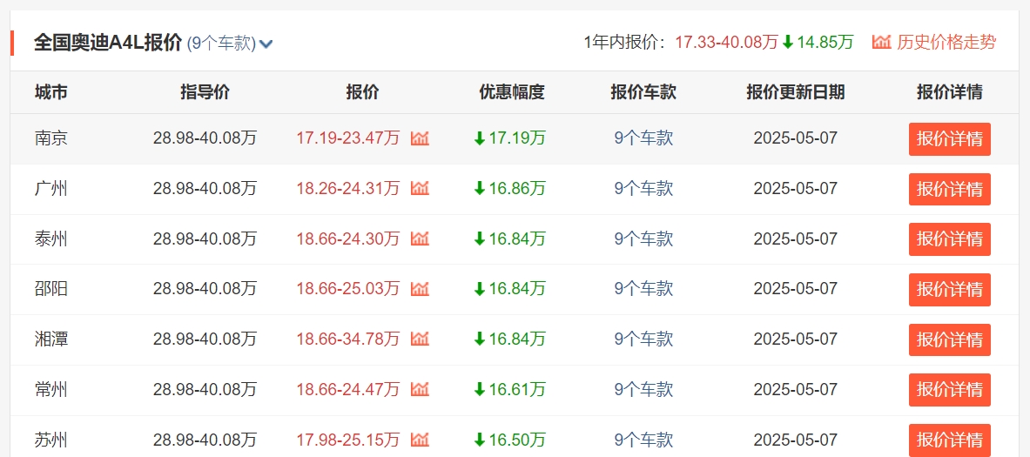Open price trend chart icon for 泰州
This screenshot has width=1030, height=457.
click(x=420, y=239)
